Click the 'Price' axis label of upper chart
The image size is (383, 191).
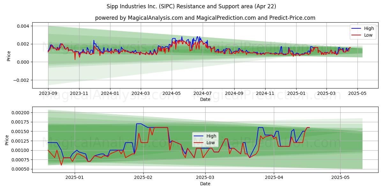(9, 56)
